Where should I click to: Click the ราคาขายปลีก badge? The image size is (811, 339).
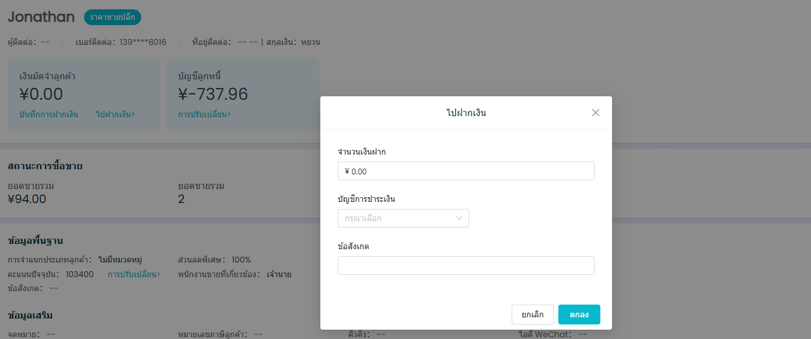click(113, 18)
